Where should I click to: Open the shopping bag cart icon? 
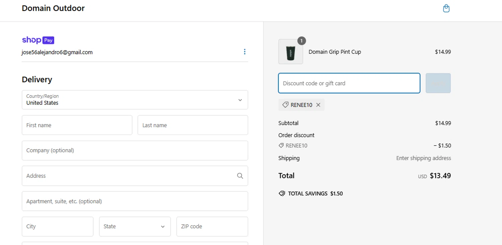point(446,8)
